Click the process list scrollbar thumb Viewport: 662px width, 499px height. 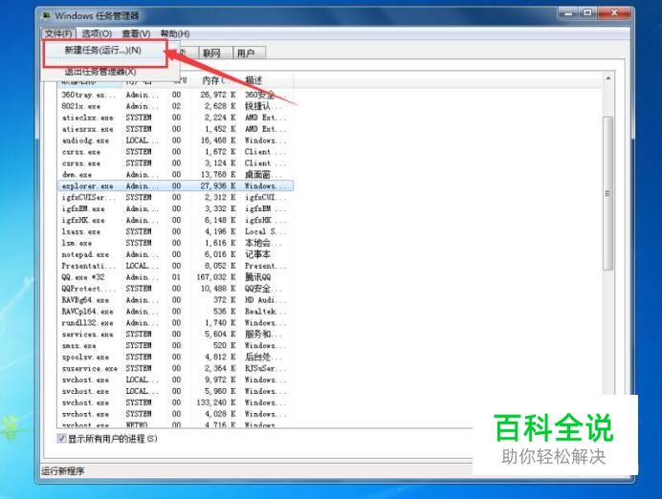[608, 194]
